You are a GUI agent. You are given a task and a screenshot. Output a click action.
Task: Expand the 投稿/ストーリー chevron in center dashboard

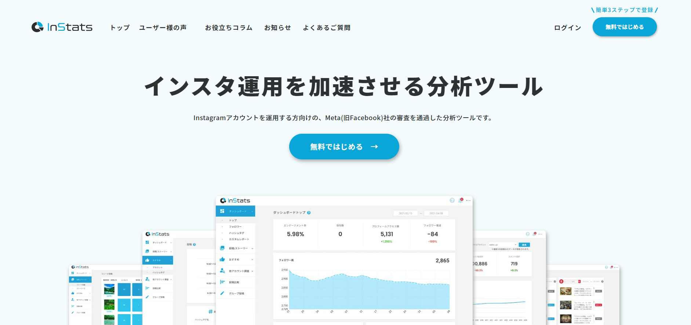pyautogui.click(x=252, y=248)
